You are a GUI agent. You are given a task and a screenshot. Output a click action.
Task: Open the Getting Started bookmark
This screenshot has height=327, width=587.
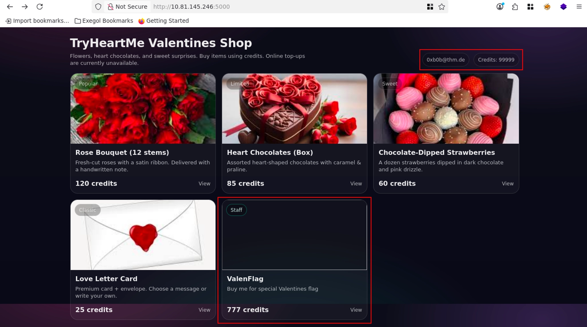coord(164,21)
